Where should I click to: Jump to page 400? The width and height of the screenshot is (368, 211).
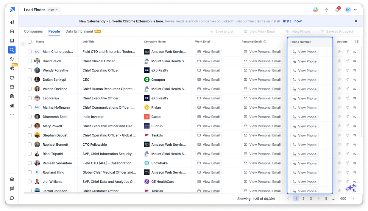(343, 199)
